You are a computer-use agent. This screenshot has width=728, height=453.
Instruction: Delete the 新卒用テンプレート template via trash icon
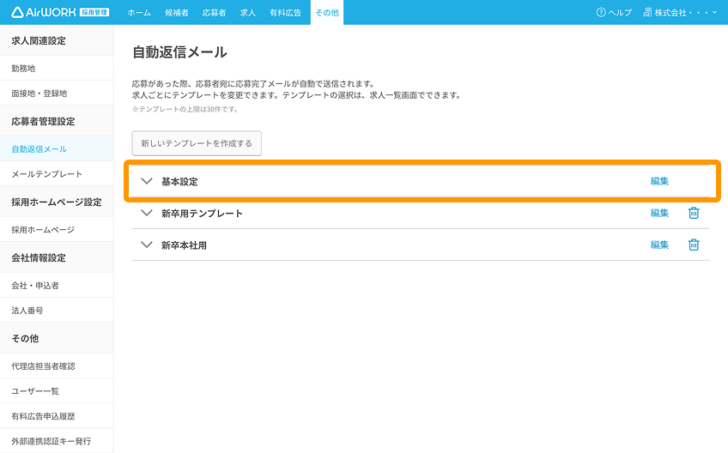click(694, 213)
